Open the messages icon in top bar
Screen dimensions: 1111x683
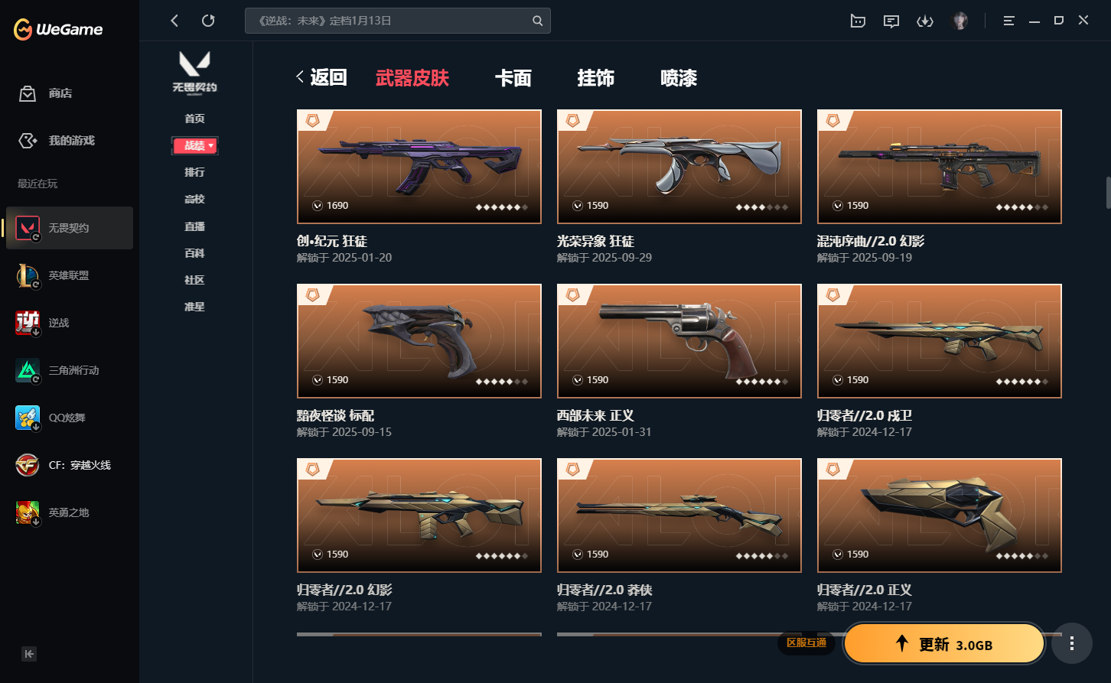tap(891, 21)
